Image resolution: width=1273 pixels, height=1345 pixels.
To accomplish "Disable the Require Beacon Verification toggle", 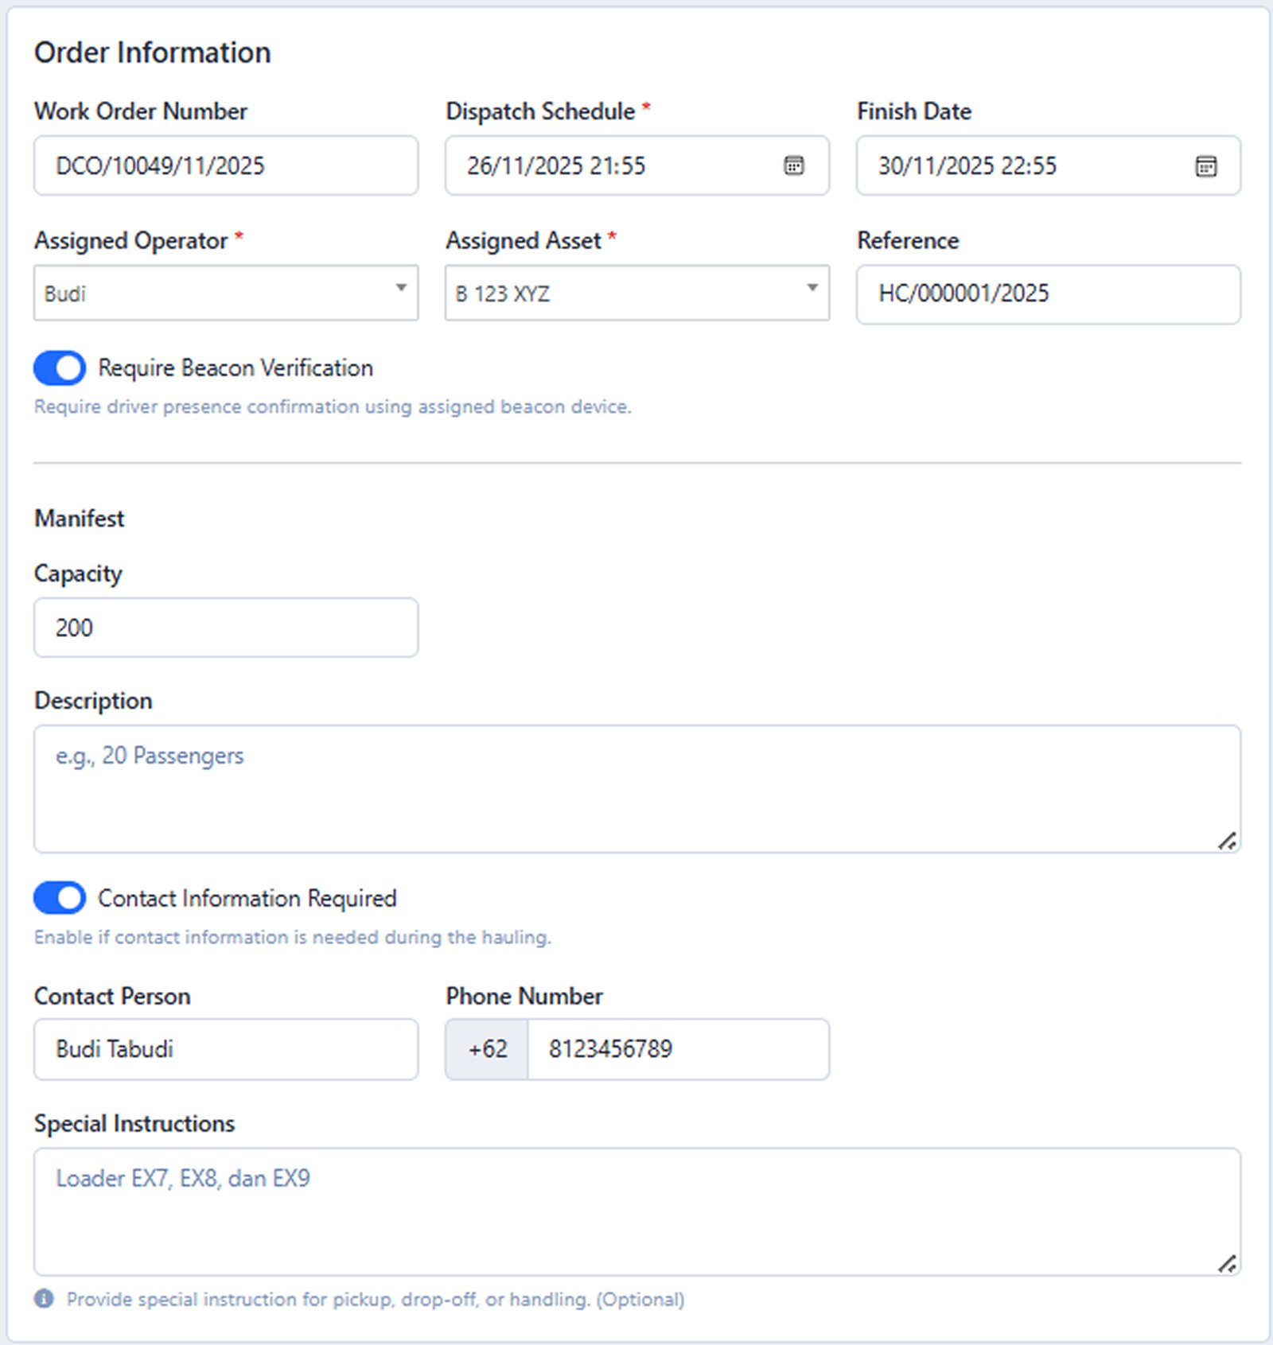I will [60, 368].
